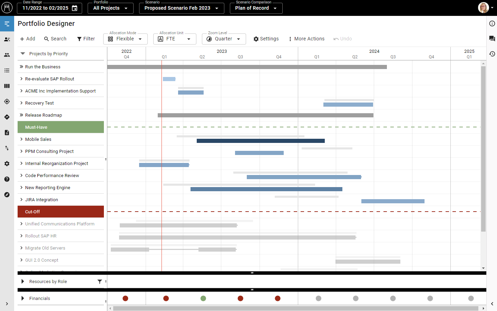Open the Portfolio Designer view in sidebar
497x311 pixels.
pos(7,24)
